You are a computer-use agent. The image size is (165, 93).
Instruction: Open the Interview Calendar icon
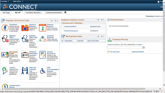(25, 71)
